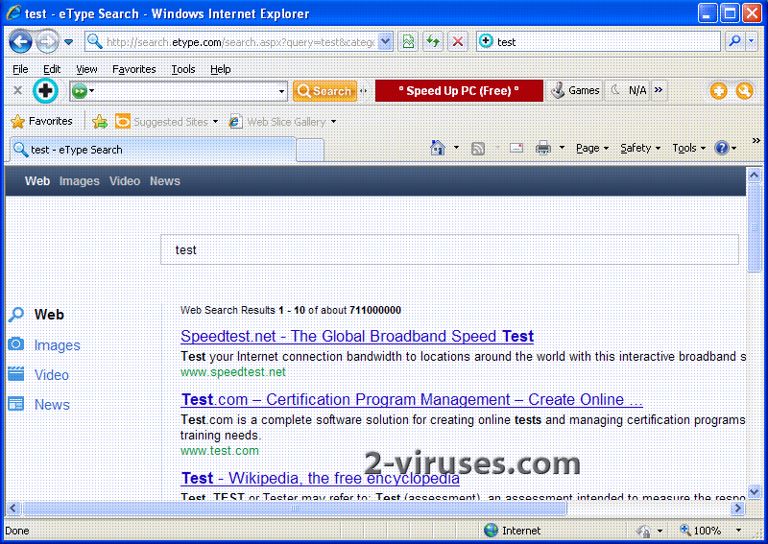Screen dimensions: 768x544
Task: Open the View menu
Action: [x=86, y=69]
